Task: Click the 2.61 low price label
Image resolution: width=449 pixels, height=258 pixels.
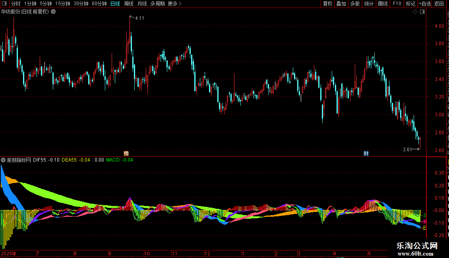Action: pyautogui.click(x=407, y=150)
